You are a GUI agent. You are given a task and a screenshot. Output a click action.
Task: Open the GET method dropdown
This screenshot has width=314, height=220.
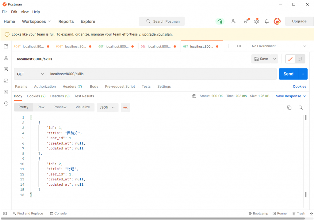[30, 74]
